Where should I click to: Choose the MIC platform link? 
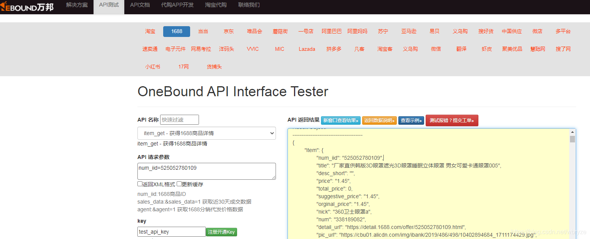pos(280,49)
